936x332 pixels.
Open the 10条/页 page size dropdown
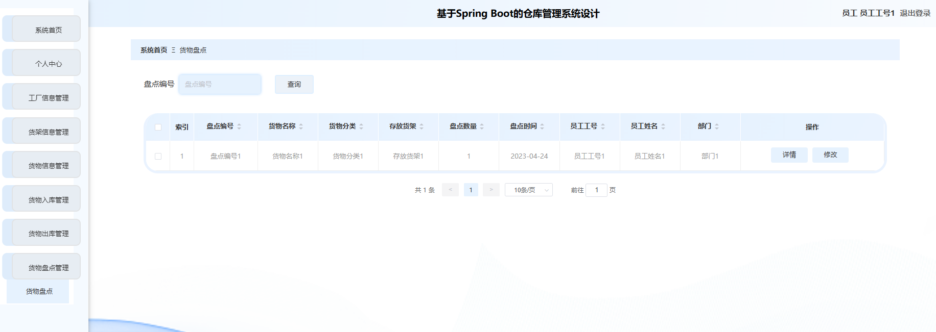point(529,190)
